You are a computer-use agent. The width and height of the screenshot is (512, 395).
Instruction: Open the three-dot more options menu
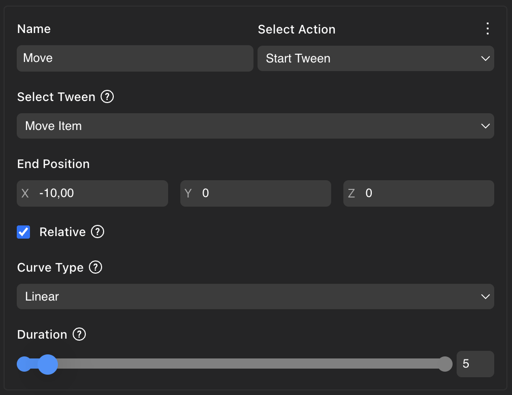(x=488, y=29)
